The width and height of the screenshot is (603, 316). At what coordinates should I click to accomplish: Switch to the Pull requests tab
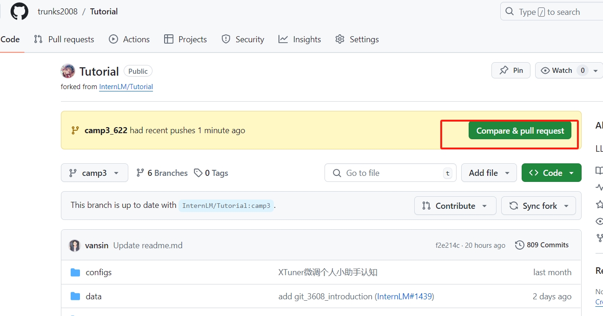pyautogui.click(x=64, y=39)
